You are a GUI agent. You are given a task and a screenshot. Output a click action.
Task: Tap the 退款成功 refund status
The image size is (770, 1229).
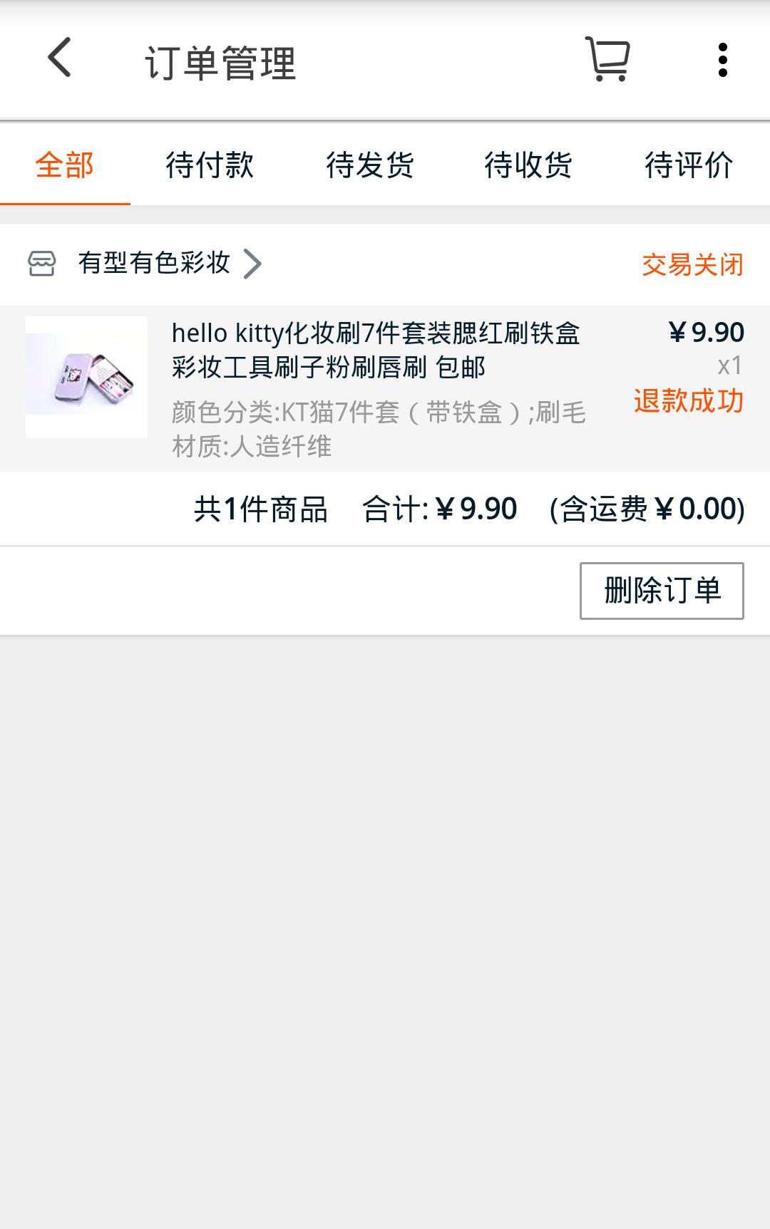pos(689,400)
